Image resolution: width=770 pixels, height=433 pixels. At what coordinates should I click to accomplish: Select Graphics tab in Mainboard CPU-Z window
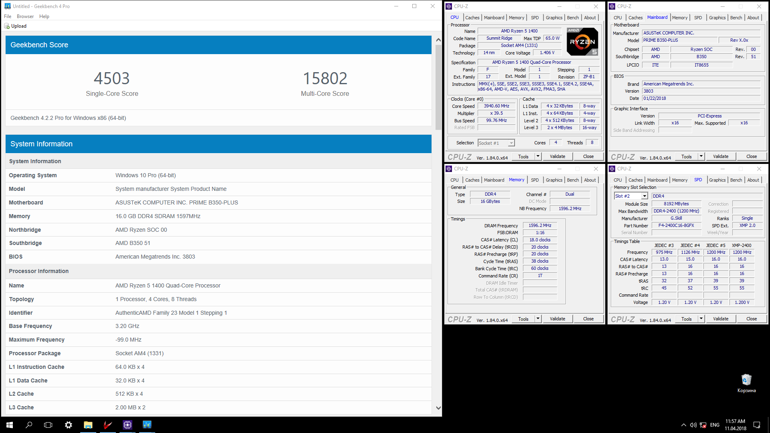717,18
